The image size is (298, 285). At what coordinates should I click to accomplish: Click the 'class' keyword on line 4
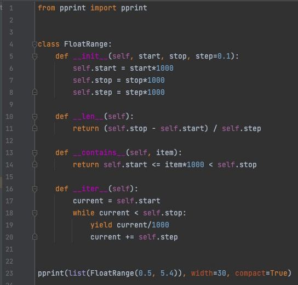pos(49,44)
